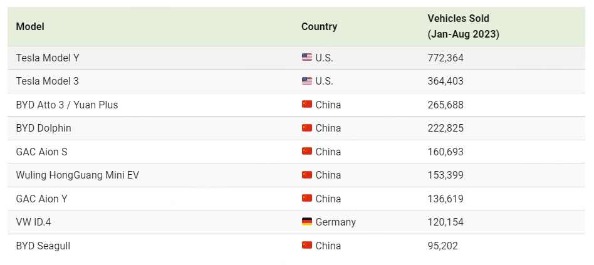The height and width of the screenshot is (265, 594).
Task: Click the German flag in VW ID.4 row
Action: coord(307,222)
